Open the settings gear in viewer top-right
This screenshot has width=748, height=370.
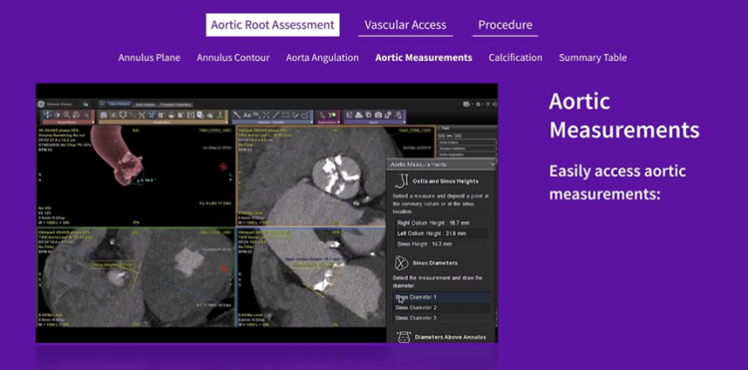coord(478,104)
